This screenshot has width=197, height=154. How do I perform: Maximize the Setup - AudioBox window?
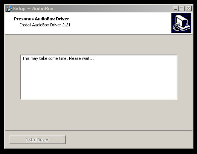pyautogui.click(x=182, y=9)
